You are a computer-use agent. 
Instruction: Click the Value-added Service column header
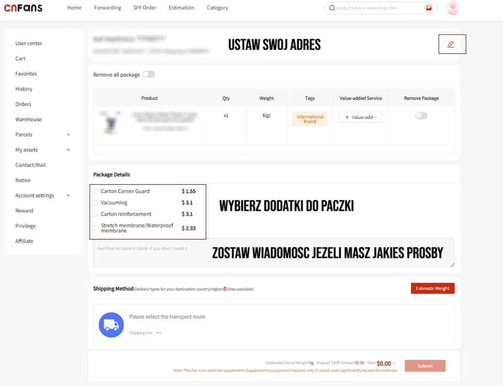pyautogui.click(x=361, y=98)
